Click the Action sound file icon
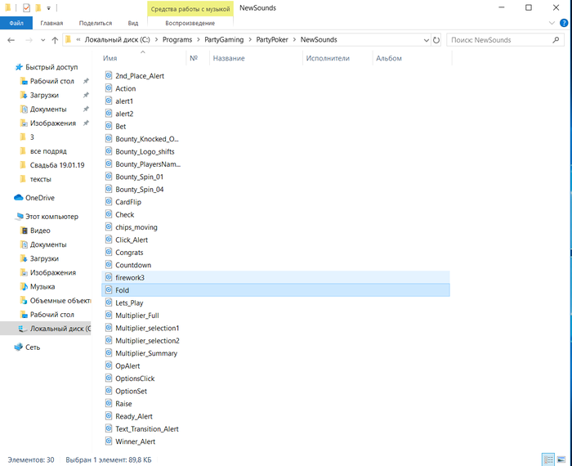 (109, 88)
